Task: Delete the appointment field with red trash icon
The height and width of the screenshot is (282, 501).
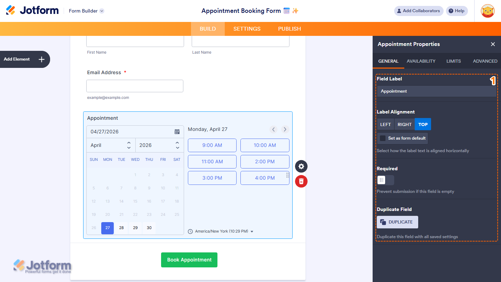Action: coord(301,181)
